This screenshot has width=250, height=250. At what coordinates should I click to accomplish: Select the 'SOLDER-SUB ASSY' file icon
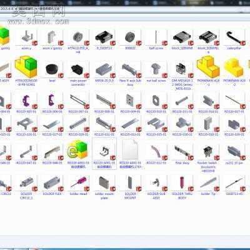pyautogui.click(x=156, y=183)
